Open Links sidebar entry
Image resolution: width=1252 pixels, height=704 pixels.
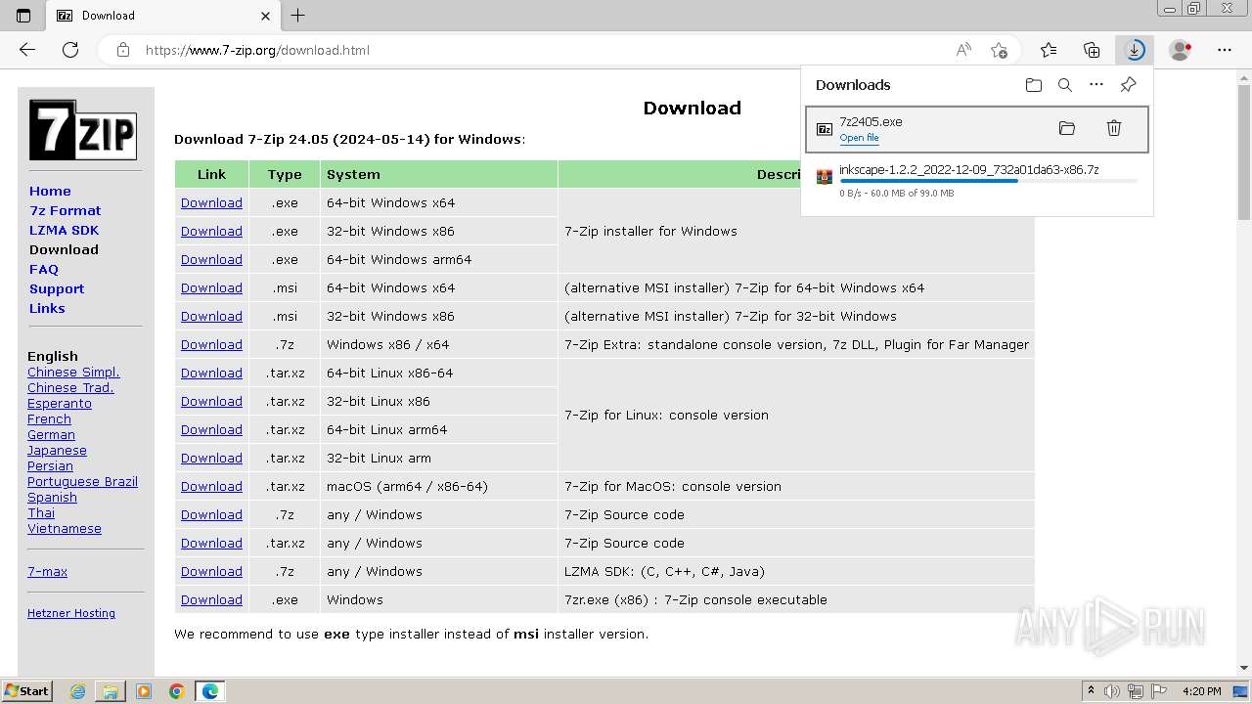click(47, 308)
